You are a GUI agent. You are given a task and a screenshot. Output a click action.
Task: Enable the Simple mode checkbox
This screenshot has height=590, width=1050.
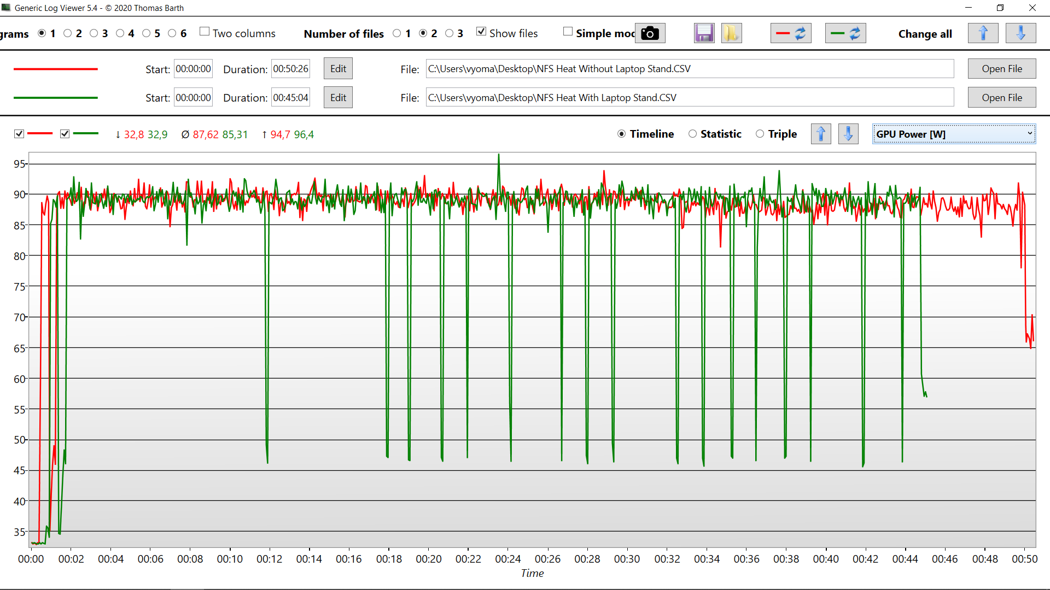tap(568, 32)
